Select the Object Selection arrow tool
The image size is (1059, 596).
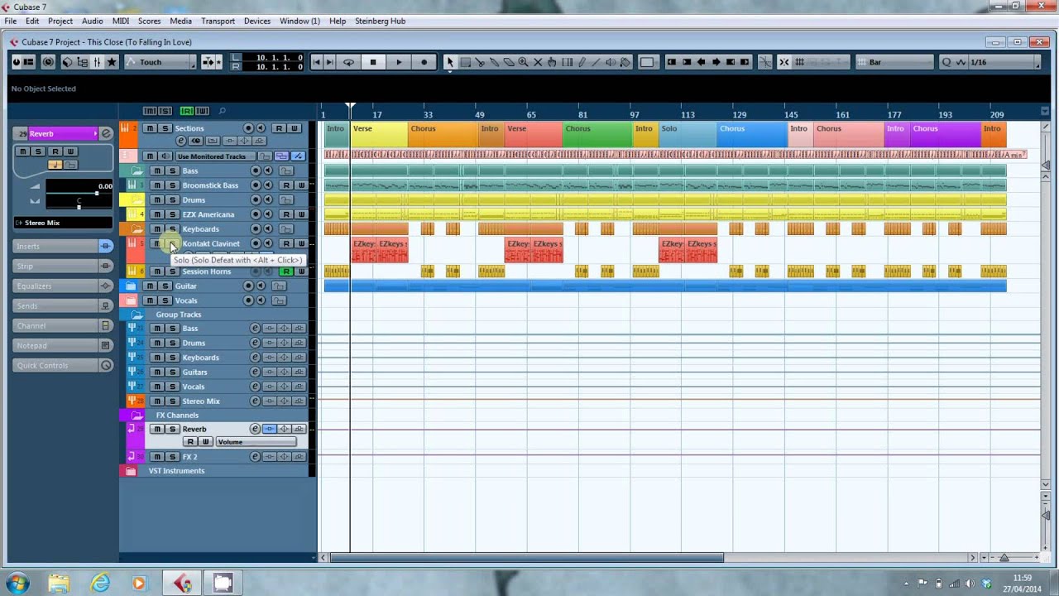tap(450, 62)
